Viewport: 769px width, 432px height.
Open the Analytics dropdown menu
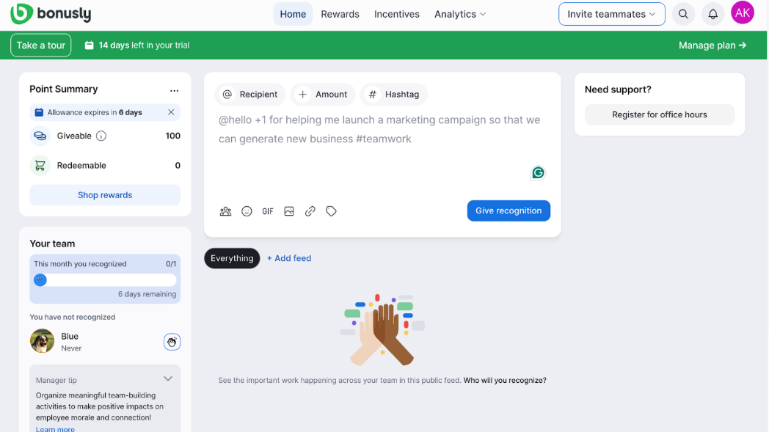pyautogui.click(x=460, y=14)
